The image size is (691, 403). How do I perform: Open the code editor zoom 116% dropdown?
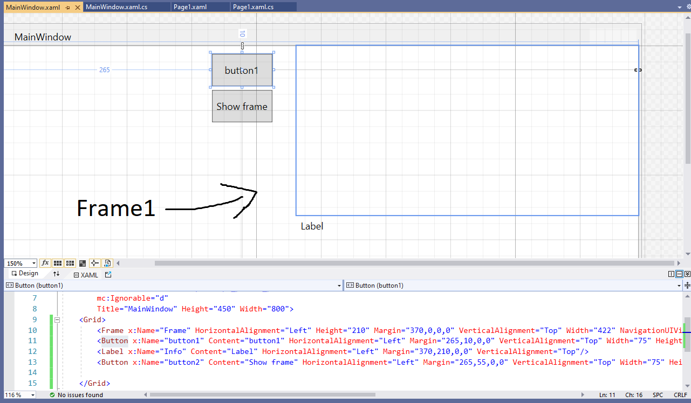click(x=32, y=395)
